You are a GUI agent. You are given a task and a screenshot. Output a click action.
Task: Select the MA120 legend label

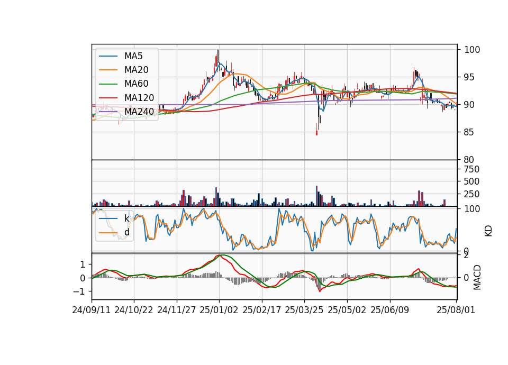click(139, 98)
